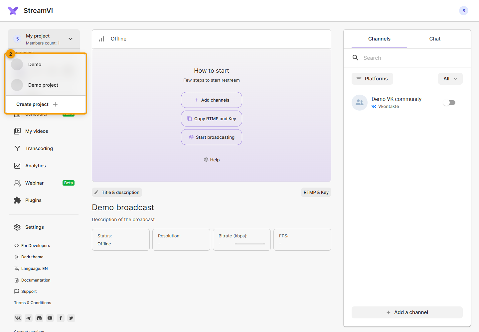This screenshot has height=332, width=479.
Task: Click Start broadcasting
Action: pos(212,137)
